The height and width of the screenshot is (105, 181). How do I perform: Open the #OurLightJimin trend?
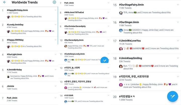point(29,59)
